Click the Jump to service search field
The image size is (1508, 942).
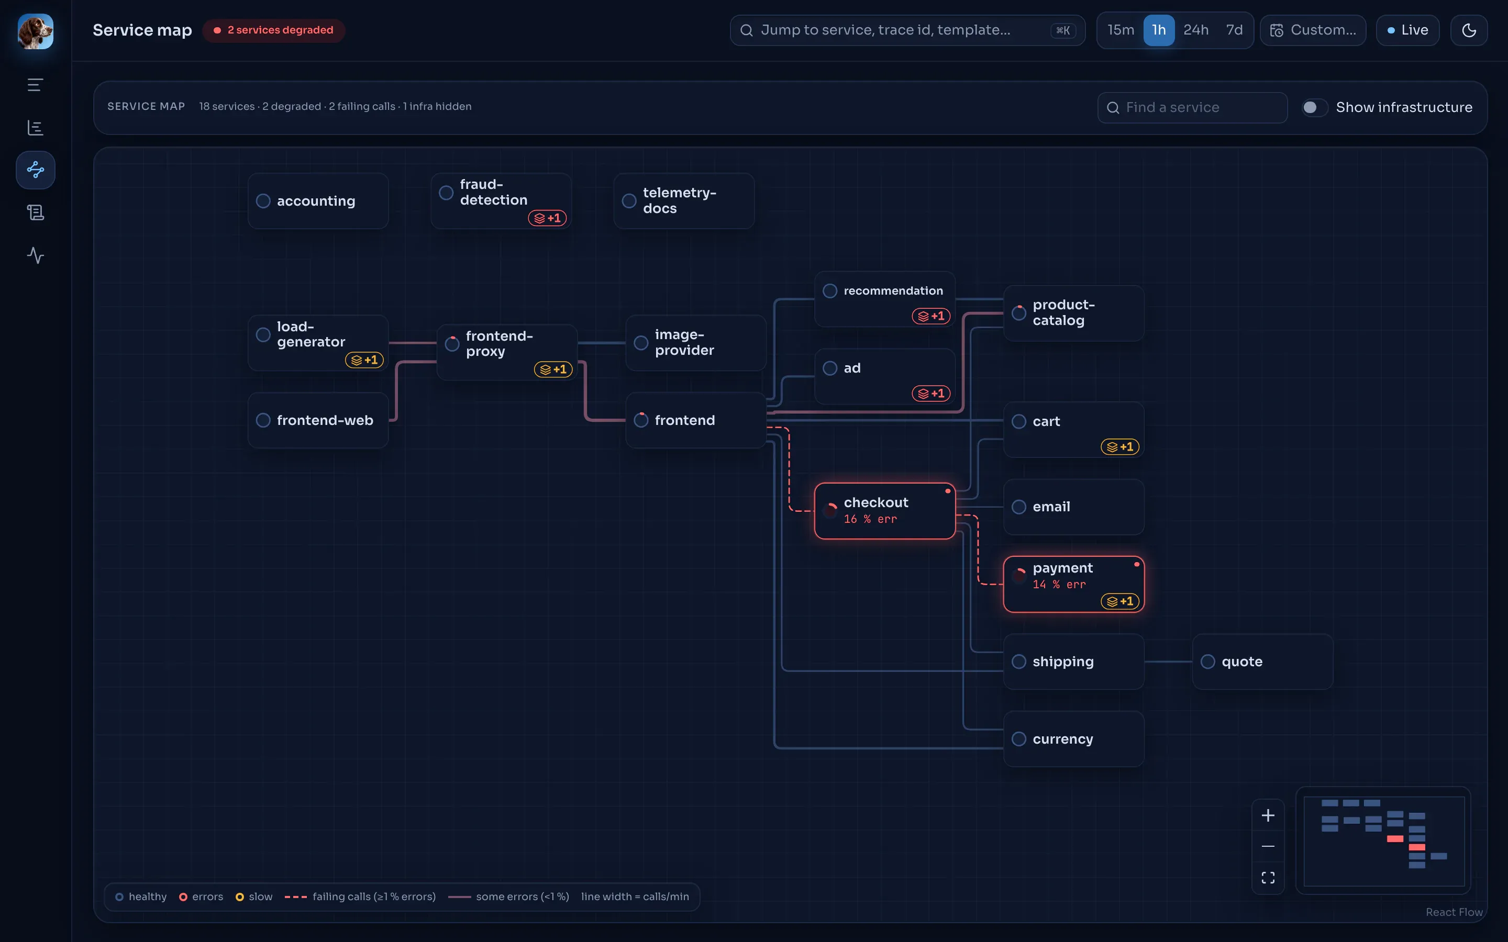pos(907,30)
